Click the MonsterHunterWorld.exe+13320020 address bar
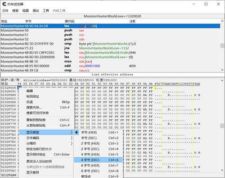Screen dimensions: 225x178 (x=112, y=16)
